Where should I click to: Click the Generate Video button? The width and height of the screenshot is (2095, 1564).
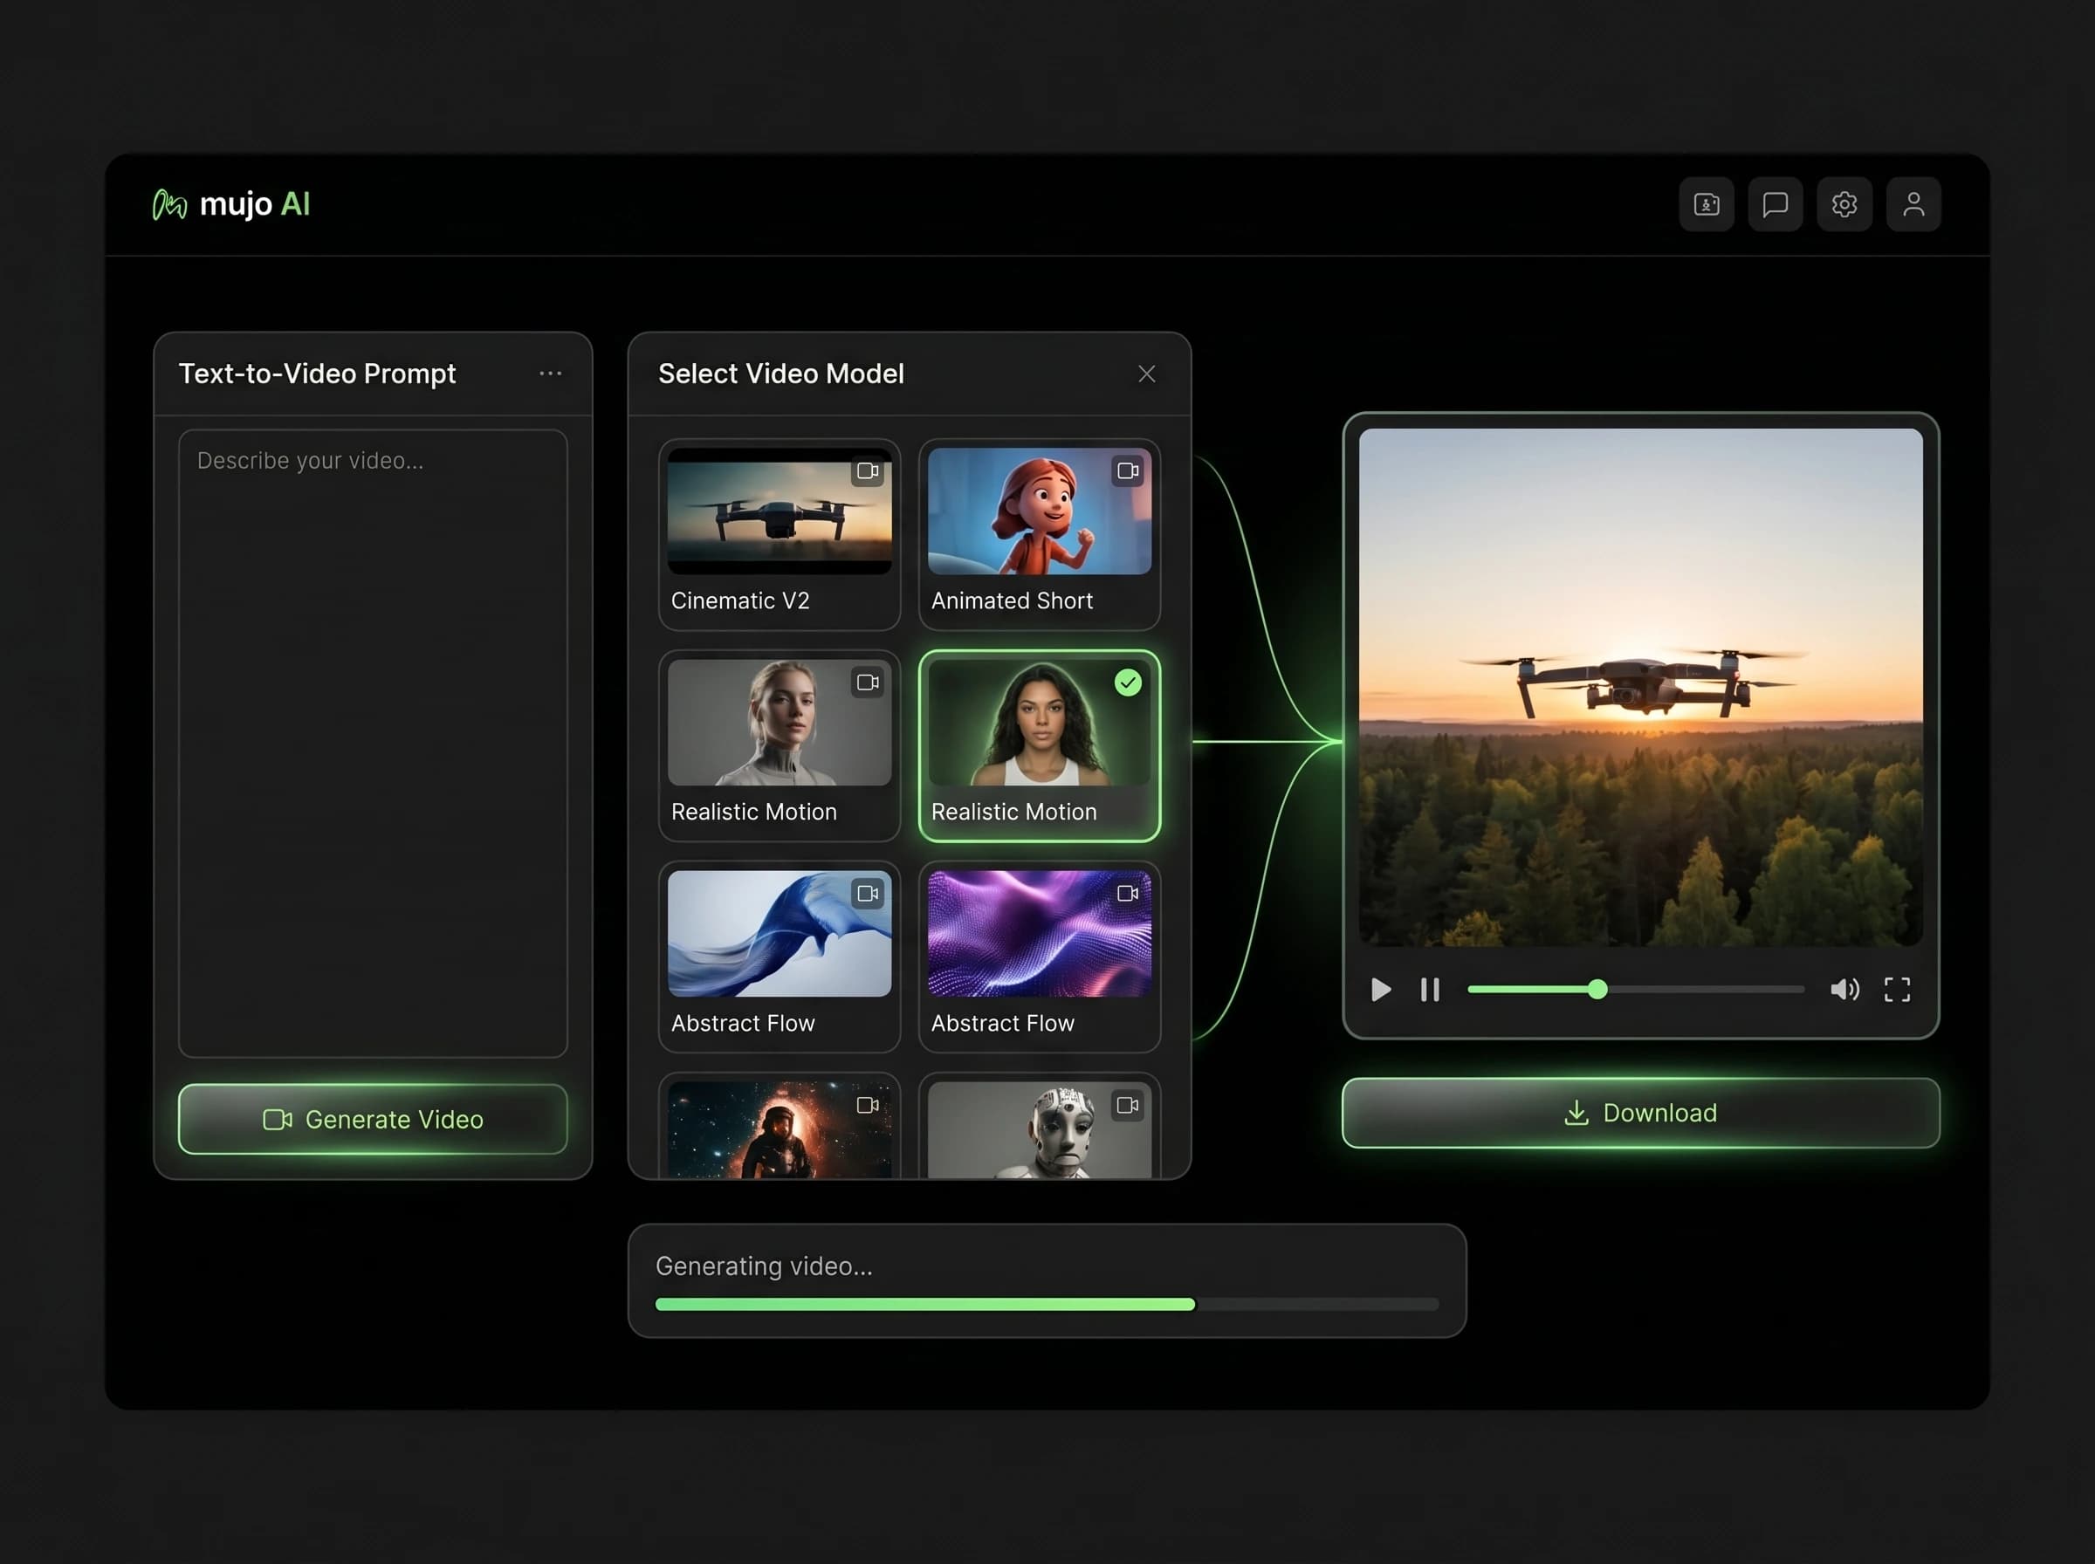[x=373, y=1119]
